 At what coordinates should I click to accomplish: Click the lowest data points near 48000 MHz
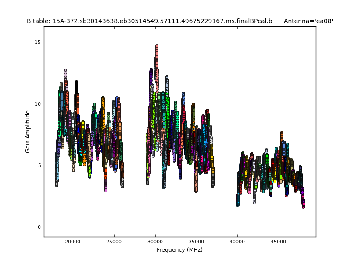pyautogui.click(x=303, y=205)
